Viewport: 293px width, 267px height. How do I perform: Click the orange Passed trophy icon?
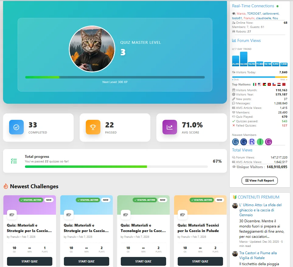coord(93,127)
